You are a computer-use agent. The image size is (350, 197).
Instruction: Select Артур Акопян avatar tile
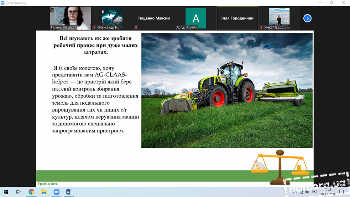point(195,18)
